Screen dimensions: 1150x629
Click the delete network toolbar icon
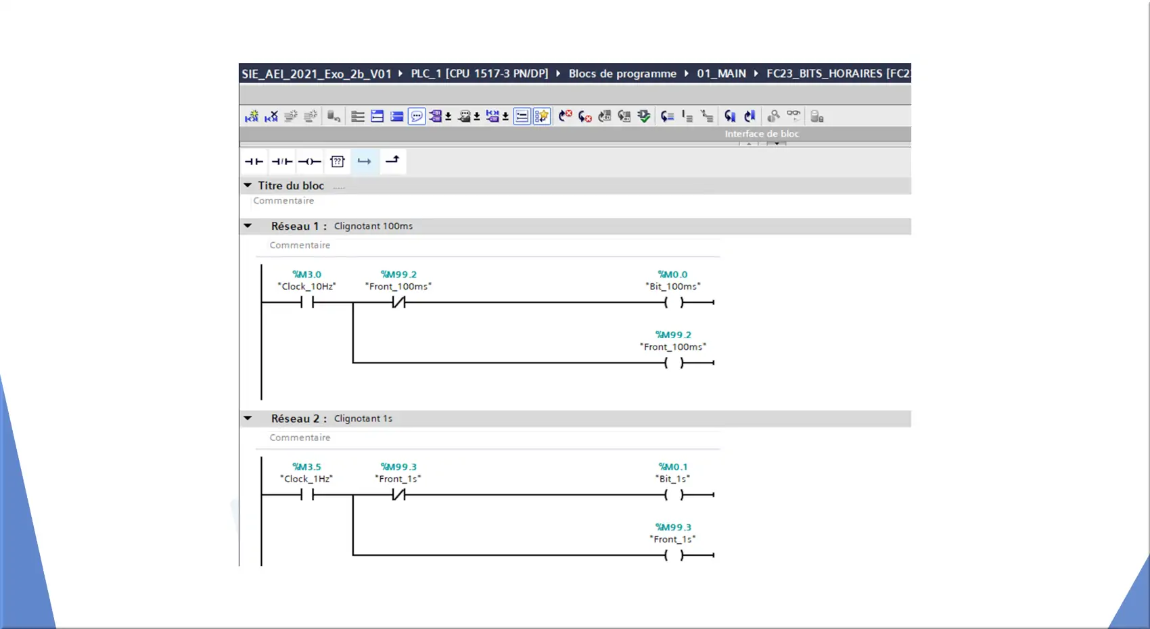pyautogui.click(x=271, y=116)
